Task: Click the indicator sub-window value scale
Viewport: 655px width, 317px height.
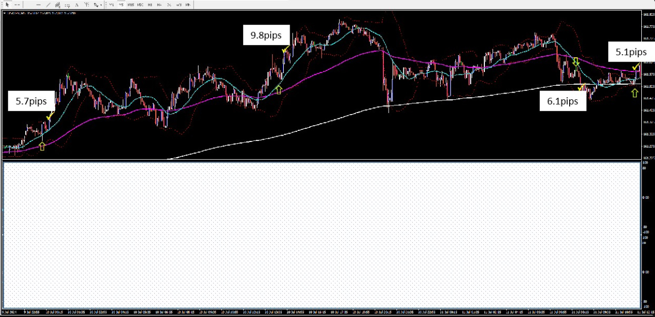Action: pos(648,235)
